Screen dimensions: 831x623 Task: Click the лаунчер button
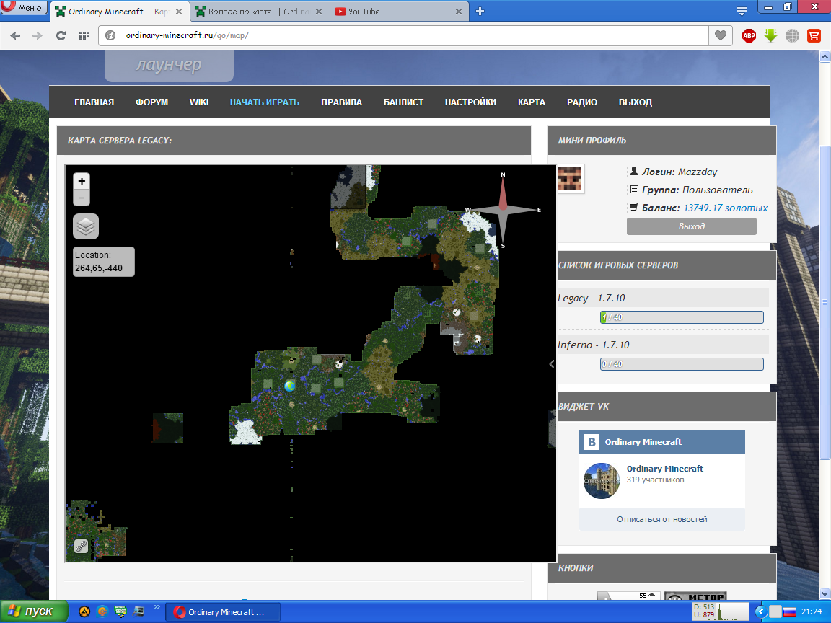(x=169, y=65)
